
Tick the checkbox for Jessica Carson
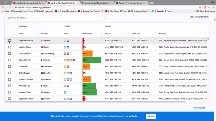coord(9,92)
